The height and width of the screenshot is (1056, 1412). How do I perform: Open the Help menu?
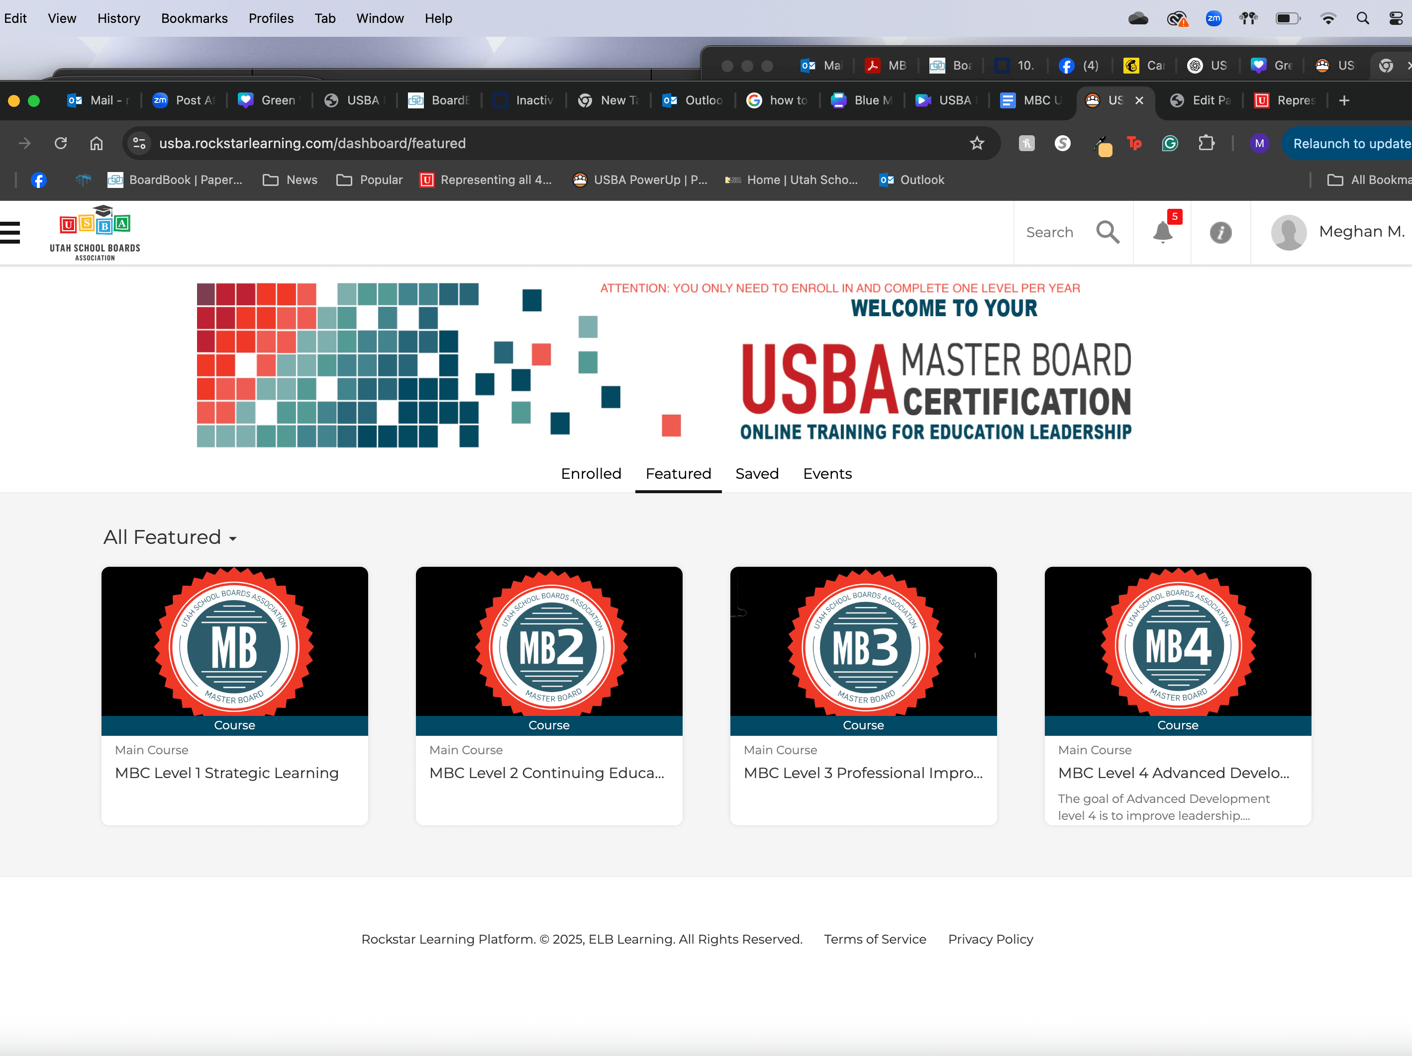tap(438, 18)
